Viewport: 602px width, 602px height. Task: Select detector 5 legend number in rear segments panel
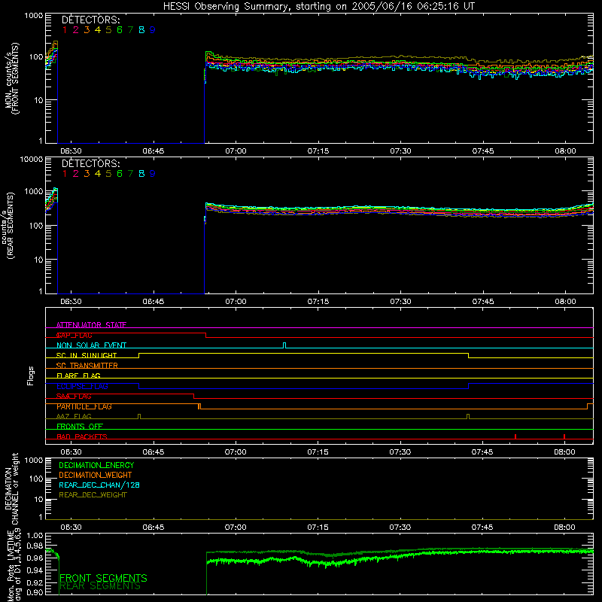[x=108, y=174]
